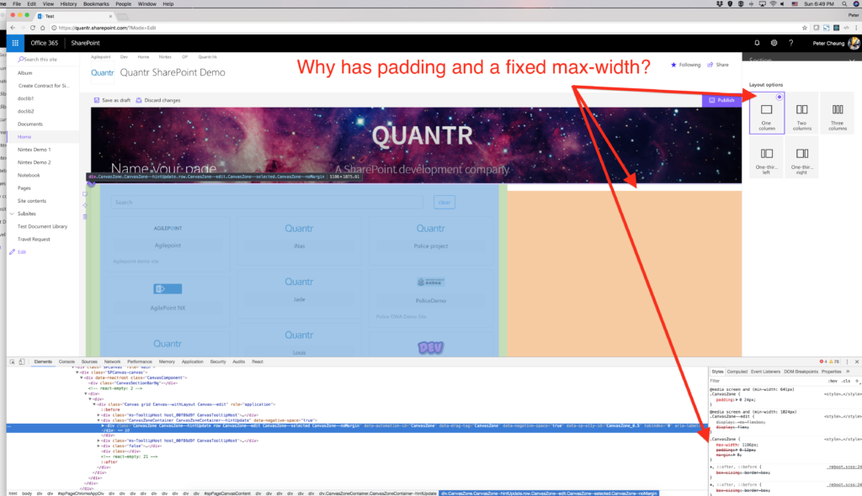
Task: Open the notifications bell in SharePoint header
Action: pos(757,43)
